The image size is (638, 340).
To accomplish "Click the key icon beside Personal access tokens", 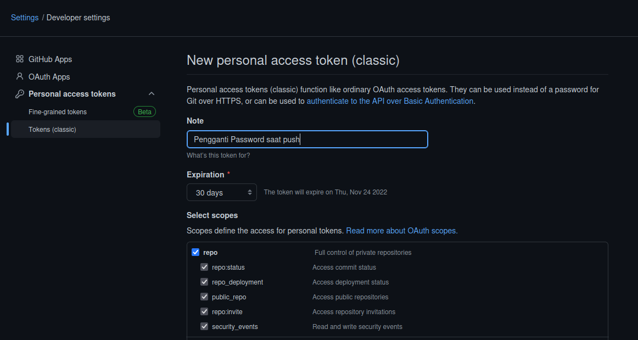I will click(20, 94).
